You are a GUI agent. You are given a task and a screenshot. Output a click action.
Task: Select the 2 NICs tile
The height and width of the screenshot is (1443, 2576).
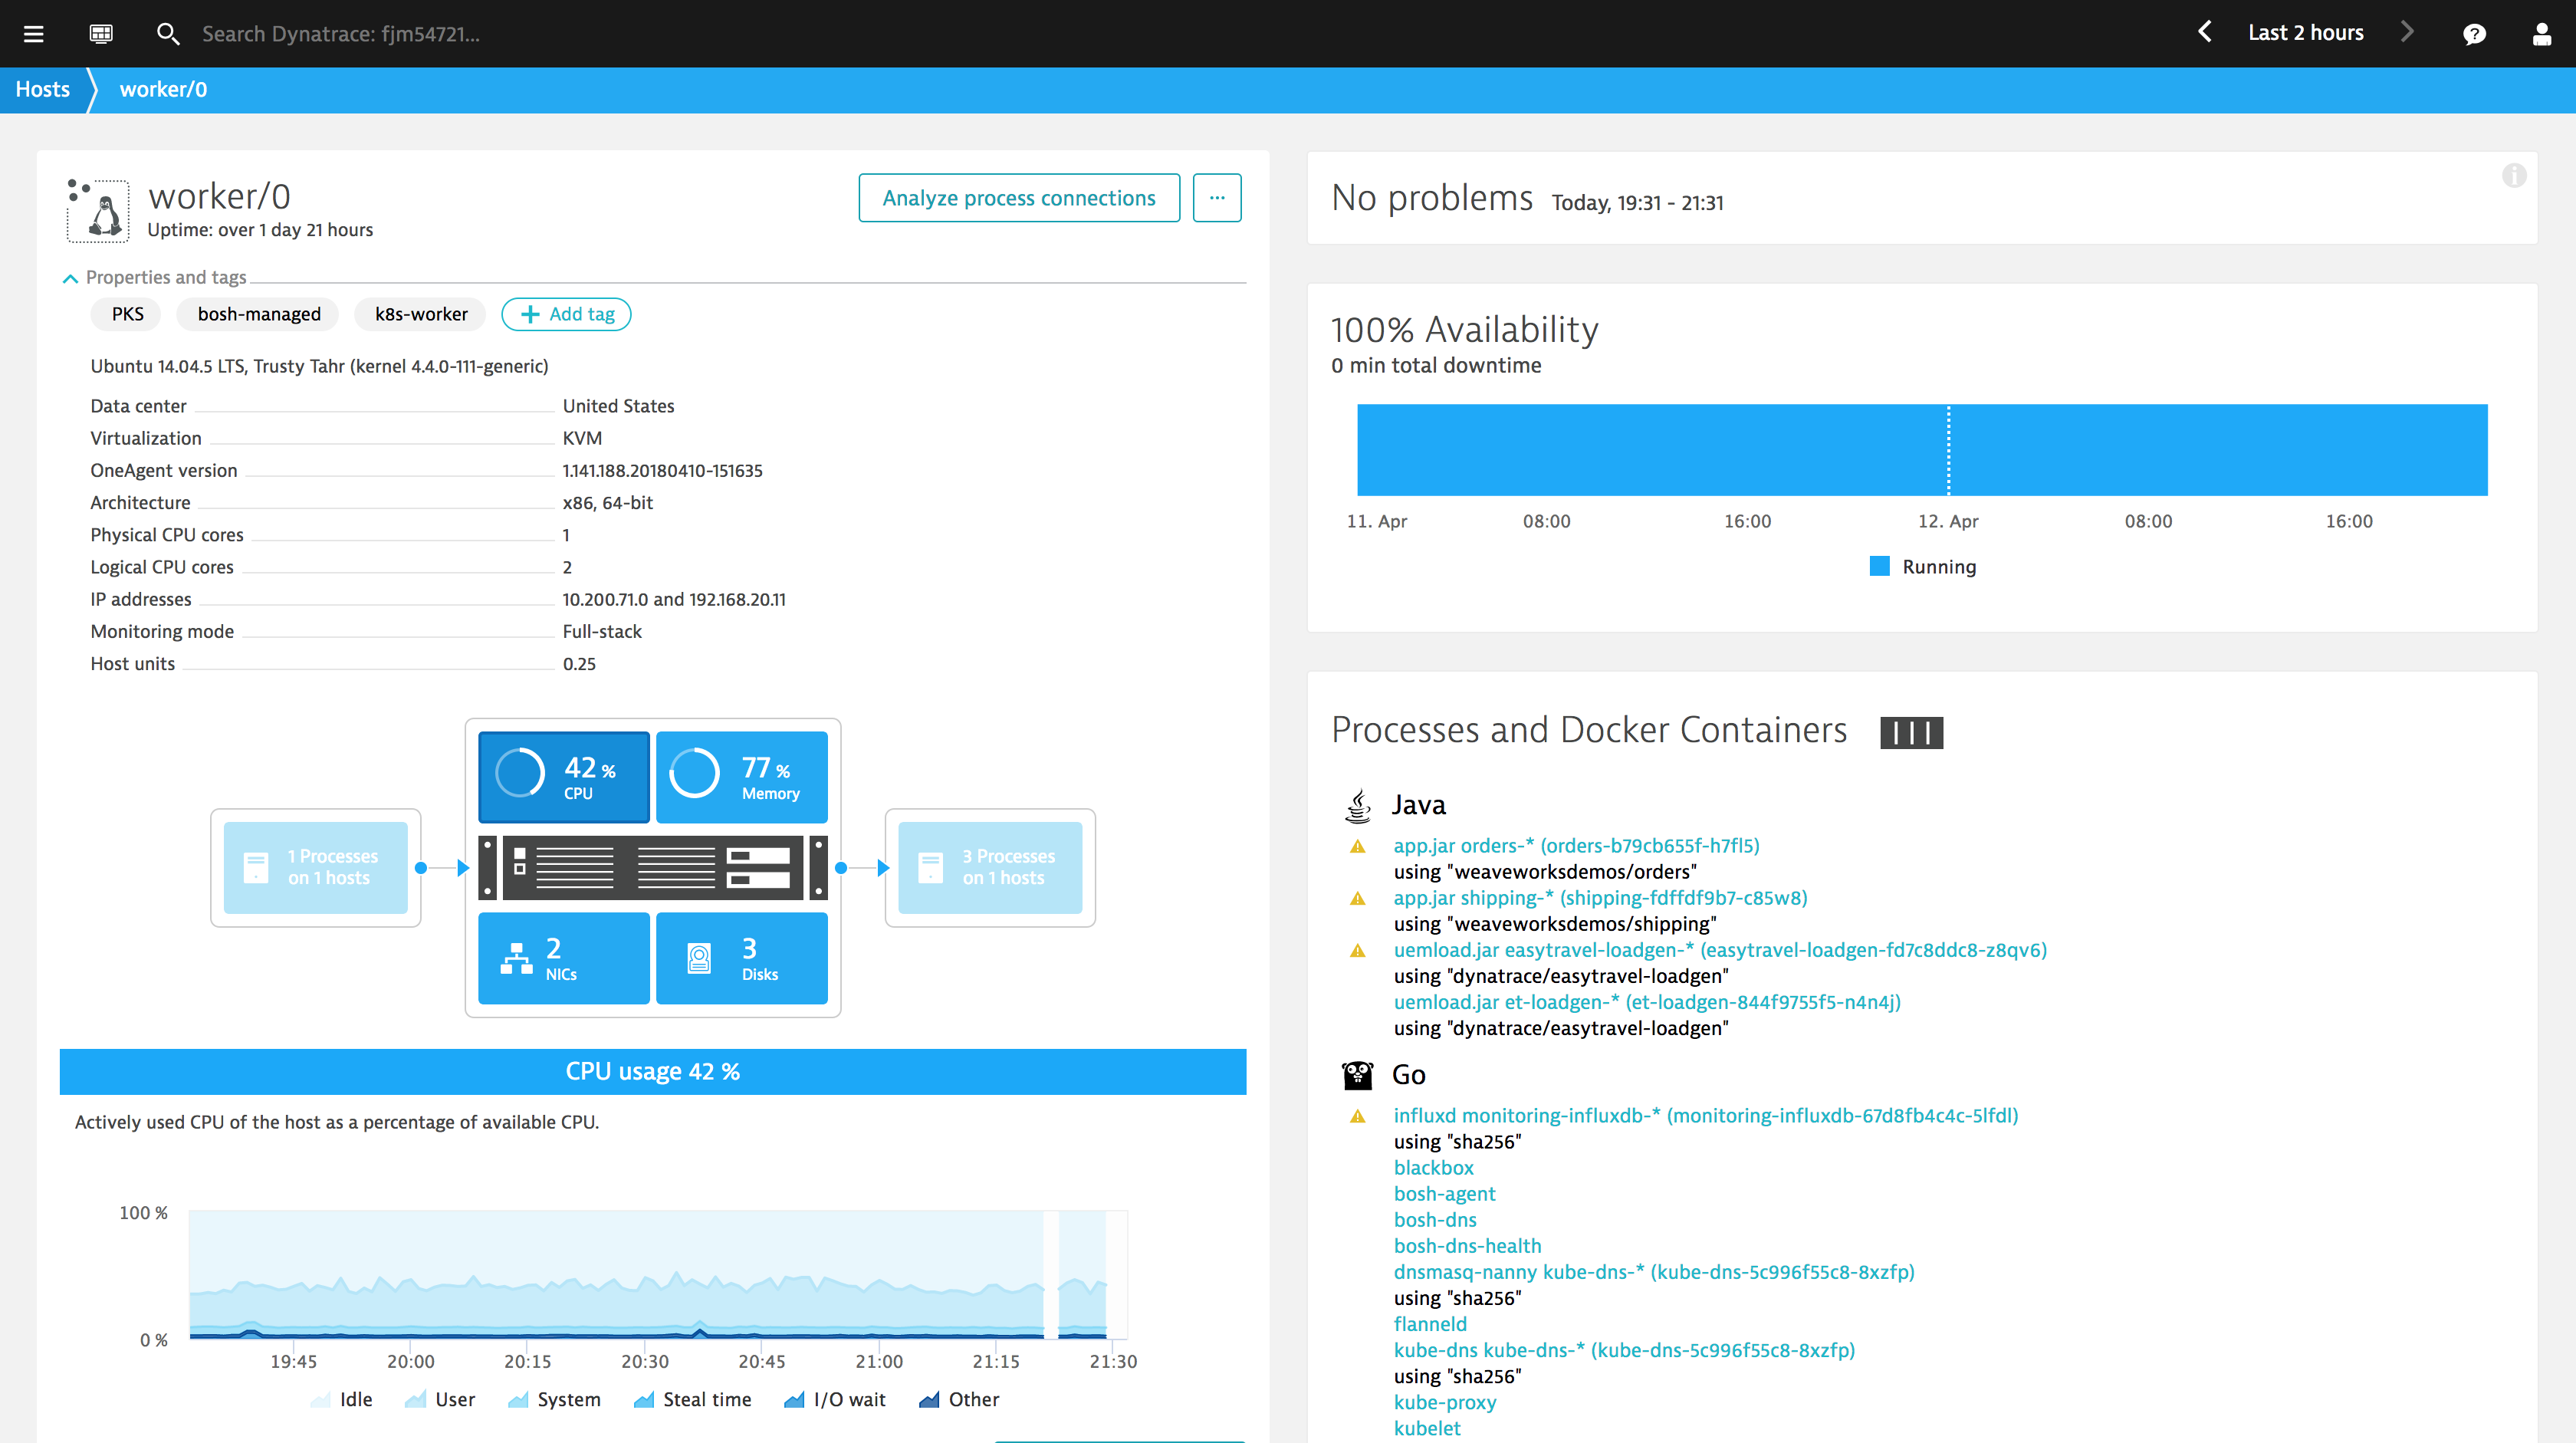(564, 958)
